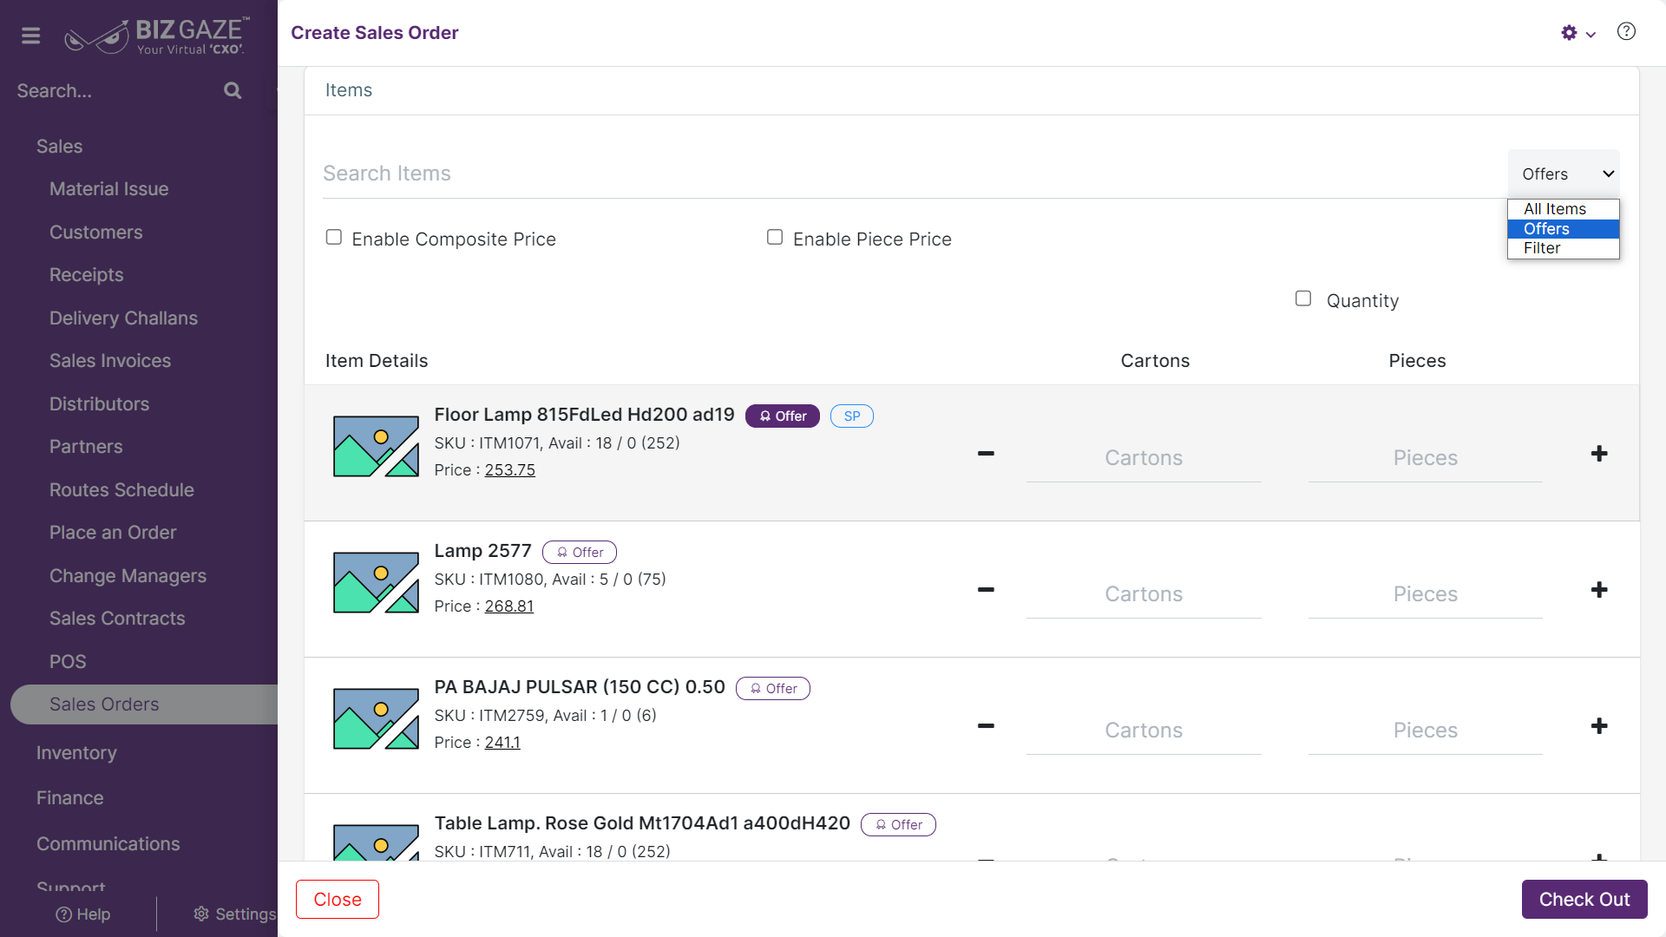This screenshot has height=937, width=1666.
Task: Click the Search Items field
Action: 911,174
